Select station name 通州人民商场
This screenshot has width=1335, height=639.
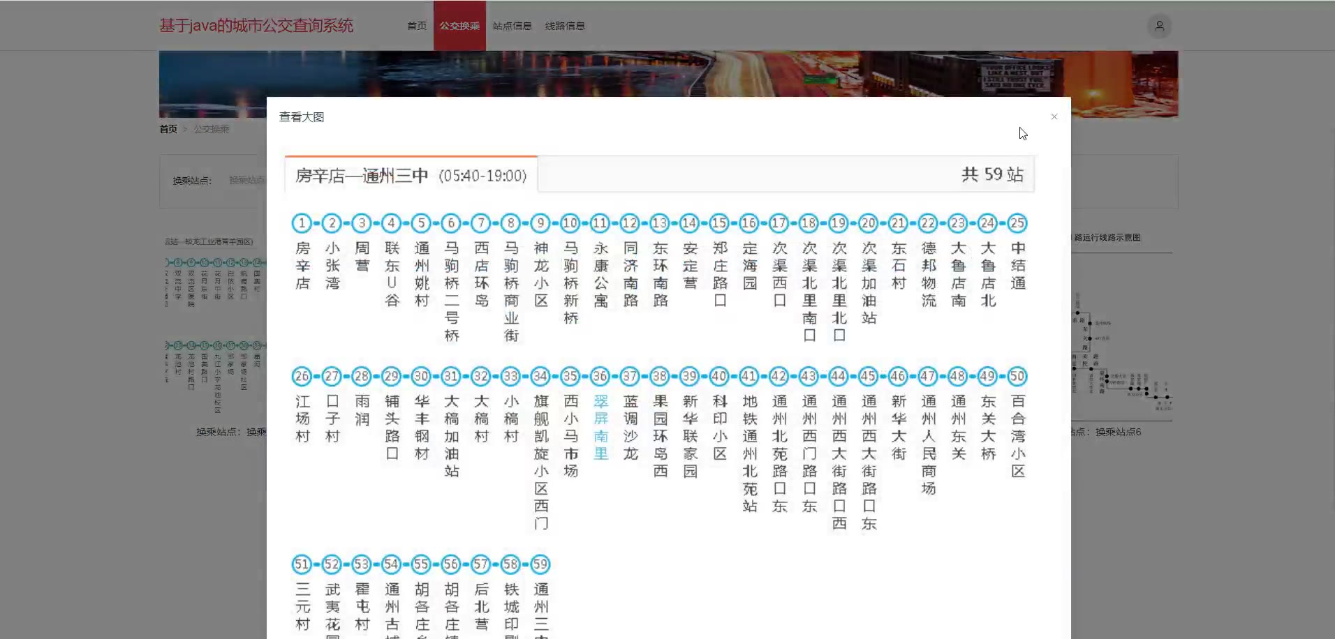coord(928,445)
